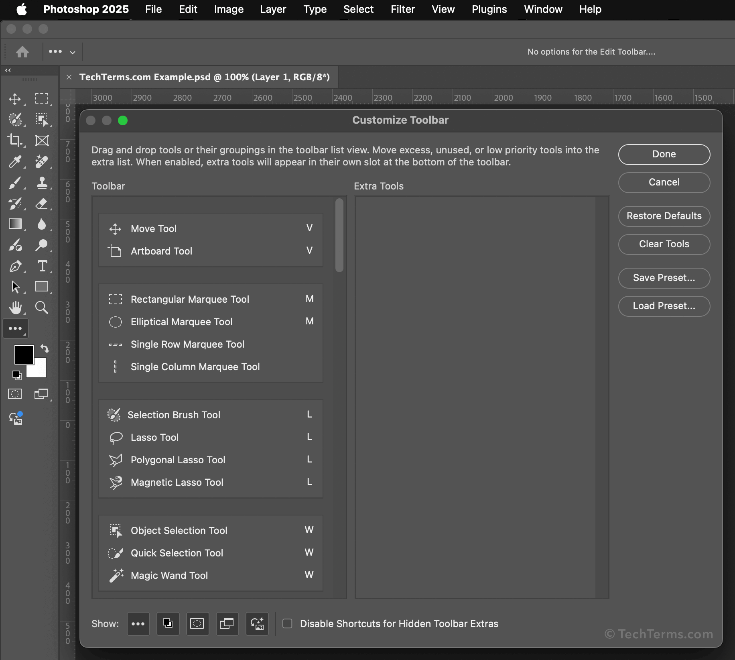Click the Generate Image icon in left toolbar
Viewport: 735px width, 660px height.
(x=16, y=418)
